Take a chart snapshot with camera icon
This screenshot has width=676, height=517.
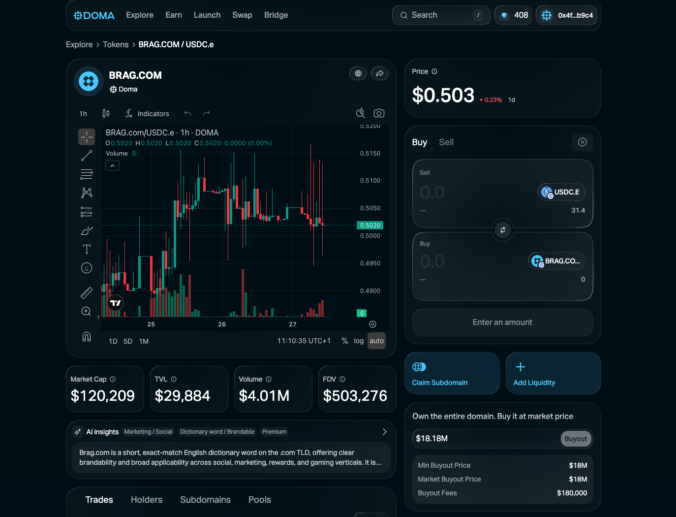[379, 113]
